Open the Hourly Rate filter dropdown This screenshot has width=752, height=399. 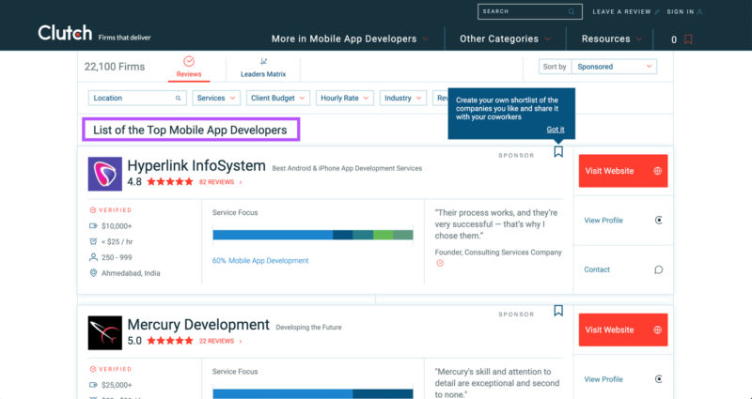tap(344, 98)
